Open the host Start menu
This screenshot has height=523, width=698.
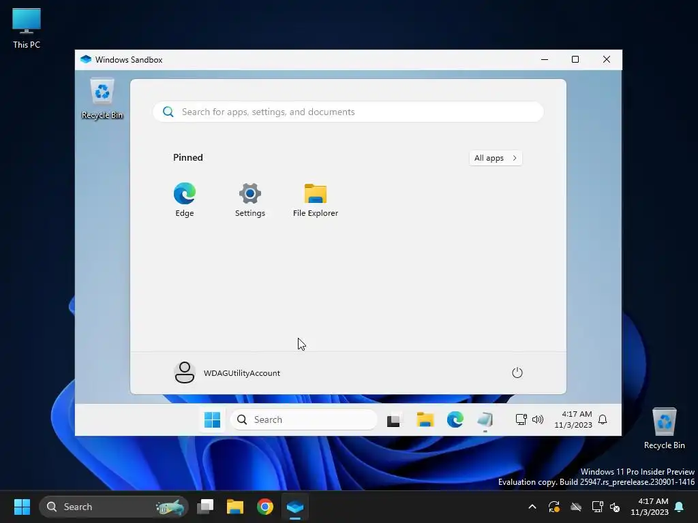tap(22, 507)
